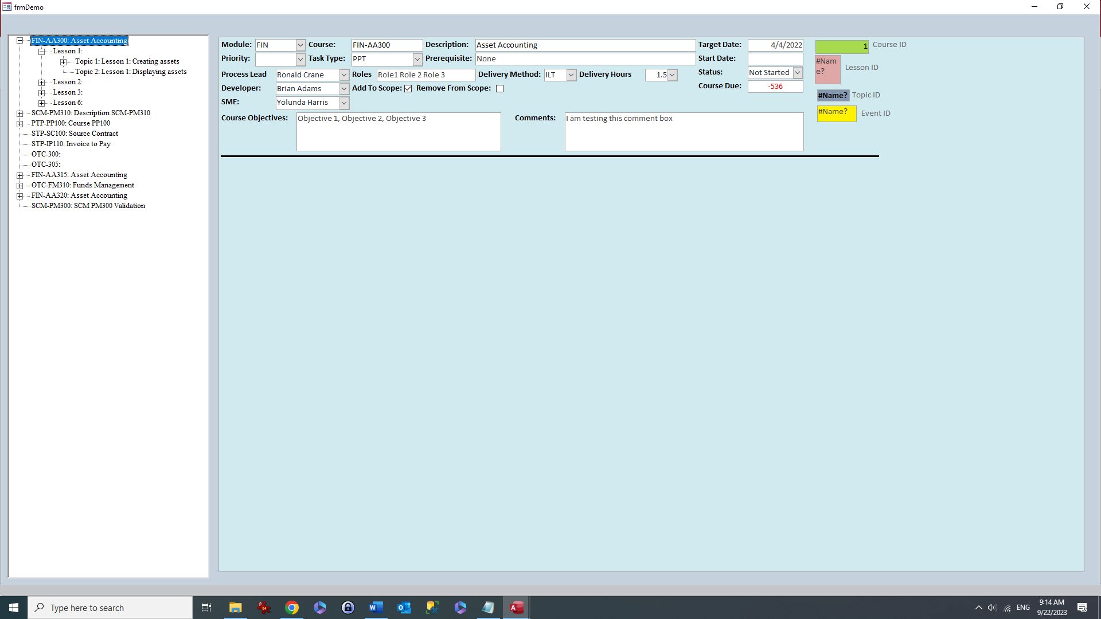Image resolution: width=1101 pixels, height=619 pixels.
Task: Open File Explorer from the taskbar
Action: pyautogui.click(x=235, y=608)
